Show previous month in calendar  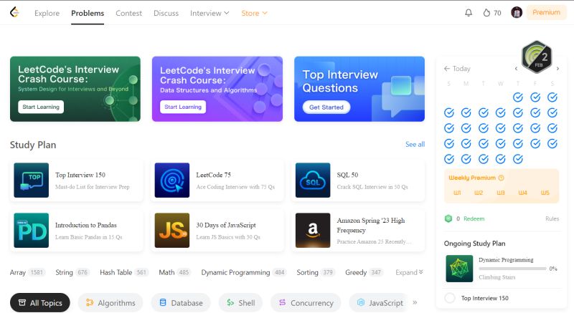[x=516, y=68]
